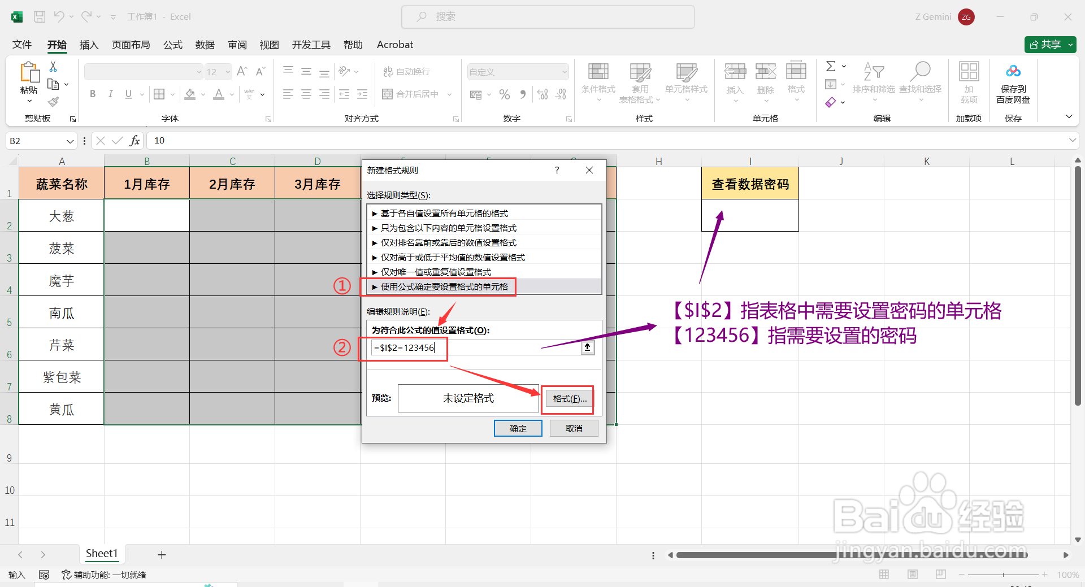Viewport: 1085px width, 587px height.
Task: Select rule type 仅对唯一值或重复值设置格式
Action: tap(484, 272)
